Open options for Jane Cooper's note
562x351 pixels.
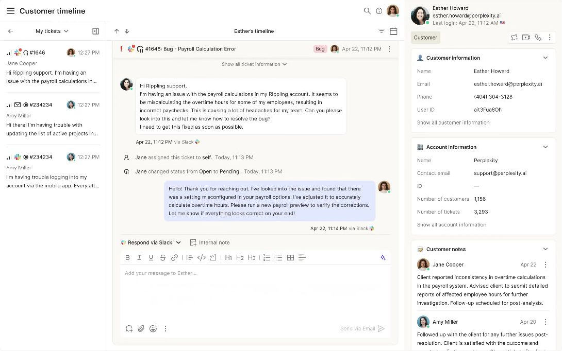(545, 265)
